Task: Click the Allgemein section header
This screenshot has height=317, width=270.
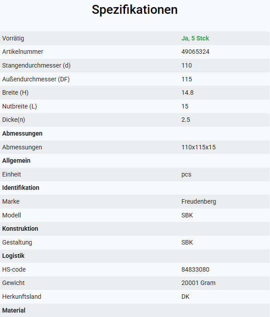Action: 16,161
